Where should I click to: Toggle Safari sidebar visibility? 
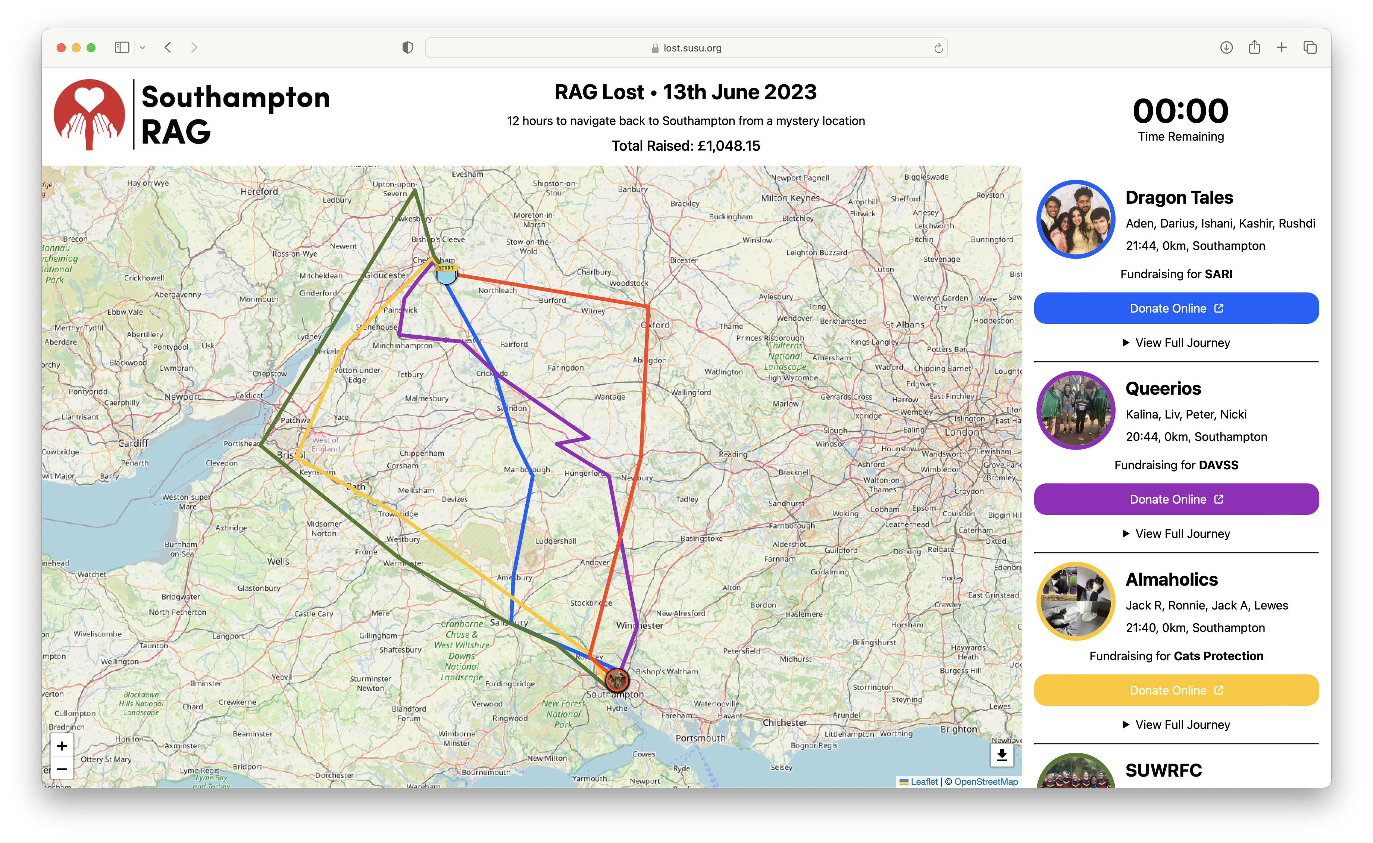click(x=122, y=47)
